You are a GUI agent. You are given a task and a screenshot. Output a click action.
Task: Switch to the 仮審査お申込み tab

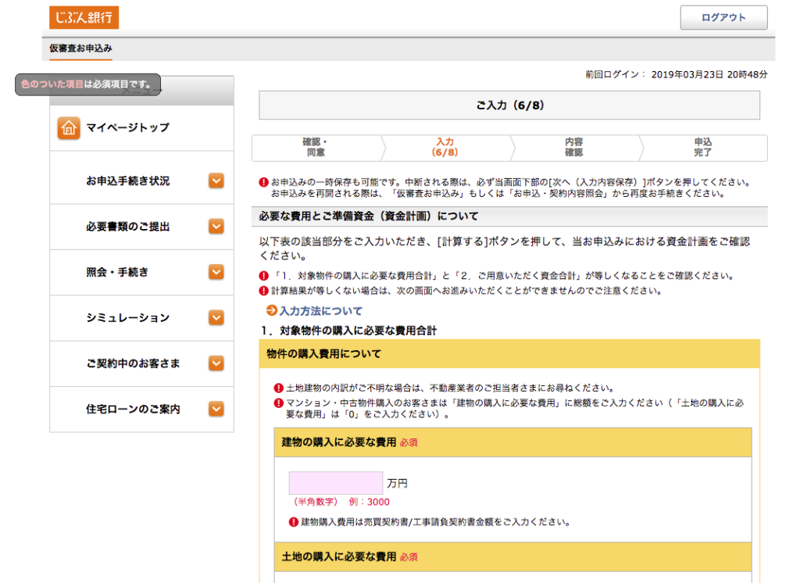coord(80,48)
